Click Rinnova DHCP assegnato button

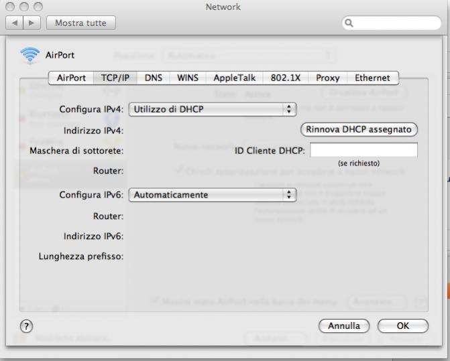point(359,129)
